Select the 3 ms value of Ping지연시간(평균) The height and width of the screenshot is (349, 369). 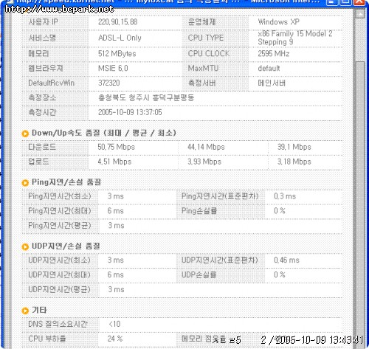tap(116, 226)
